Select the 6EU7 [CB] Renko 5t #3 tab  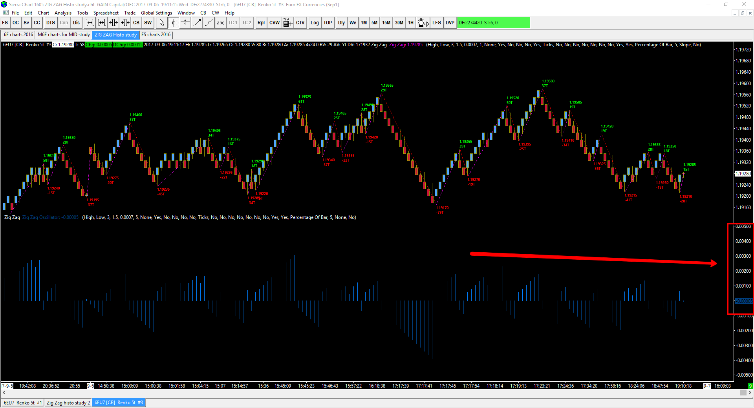119,403
